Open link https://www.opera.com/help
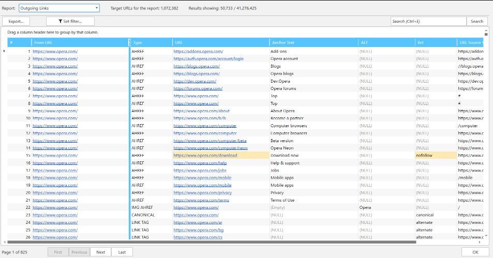The image size is (493, 258). coord(200,163)
